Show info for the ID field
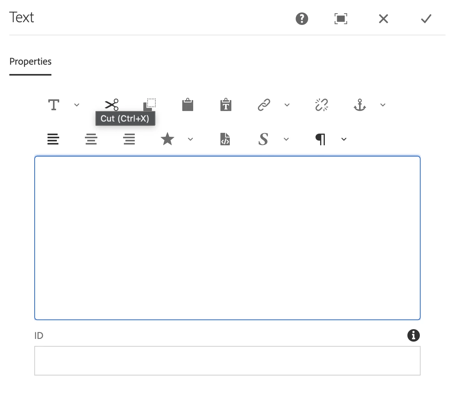 414,335
